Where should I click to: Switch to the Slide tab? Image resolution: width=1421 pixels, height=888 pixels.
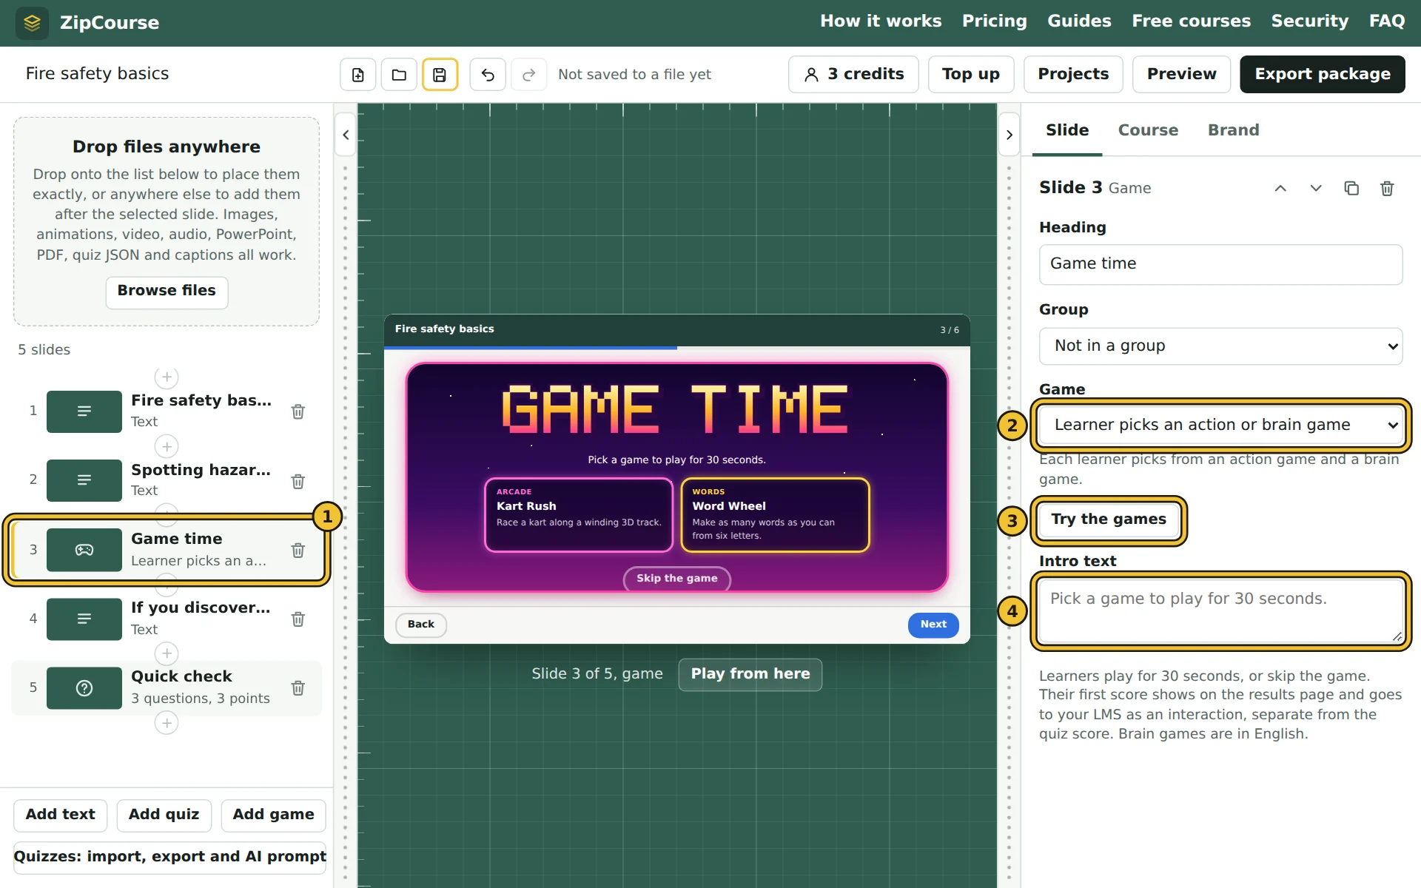coord(1067,130)
